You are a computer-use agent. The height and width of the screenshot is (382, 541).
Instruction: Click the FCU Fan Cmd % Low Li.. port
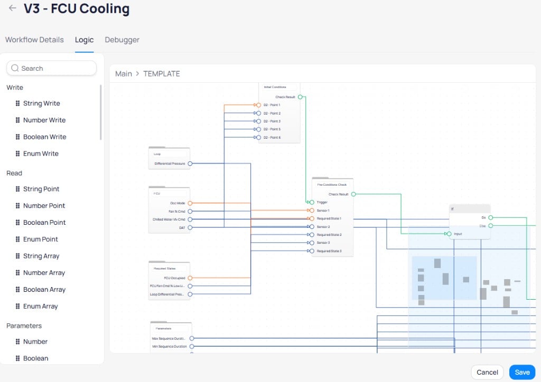click(190, 286)
